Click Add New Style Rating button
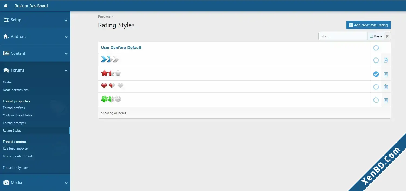The width and height of the screenshot is (406, 191). (x=368, y=25)
